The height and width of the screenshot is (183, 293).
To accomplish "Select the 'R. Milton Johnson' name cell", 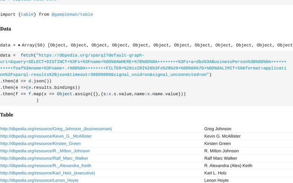I will tap(222, 151).
